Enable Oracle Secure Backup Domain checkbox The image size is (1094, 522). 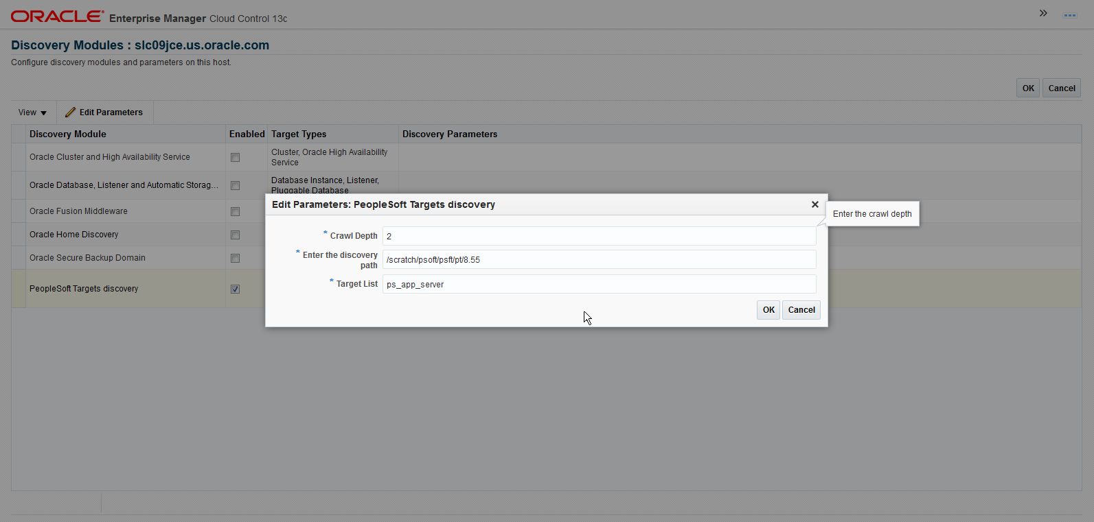click(235, 258)
